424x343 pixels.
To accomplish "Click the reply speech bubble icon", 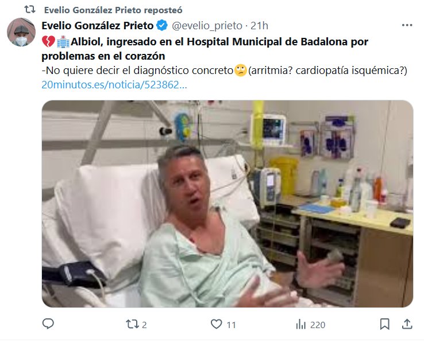I will (x=48, y=324).
